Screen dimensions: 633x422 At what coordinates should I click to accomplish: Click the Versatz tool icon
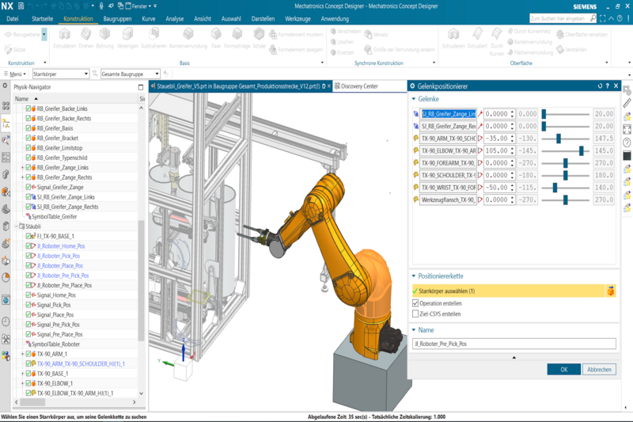click(x=368, y=35)
